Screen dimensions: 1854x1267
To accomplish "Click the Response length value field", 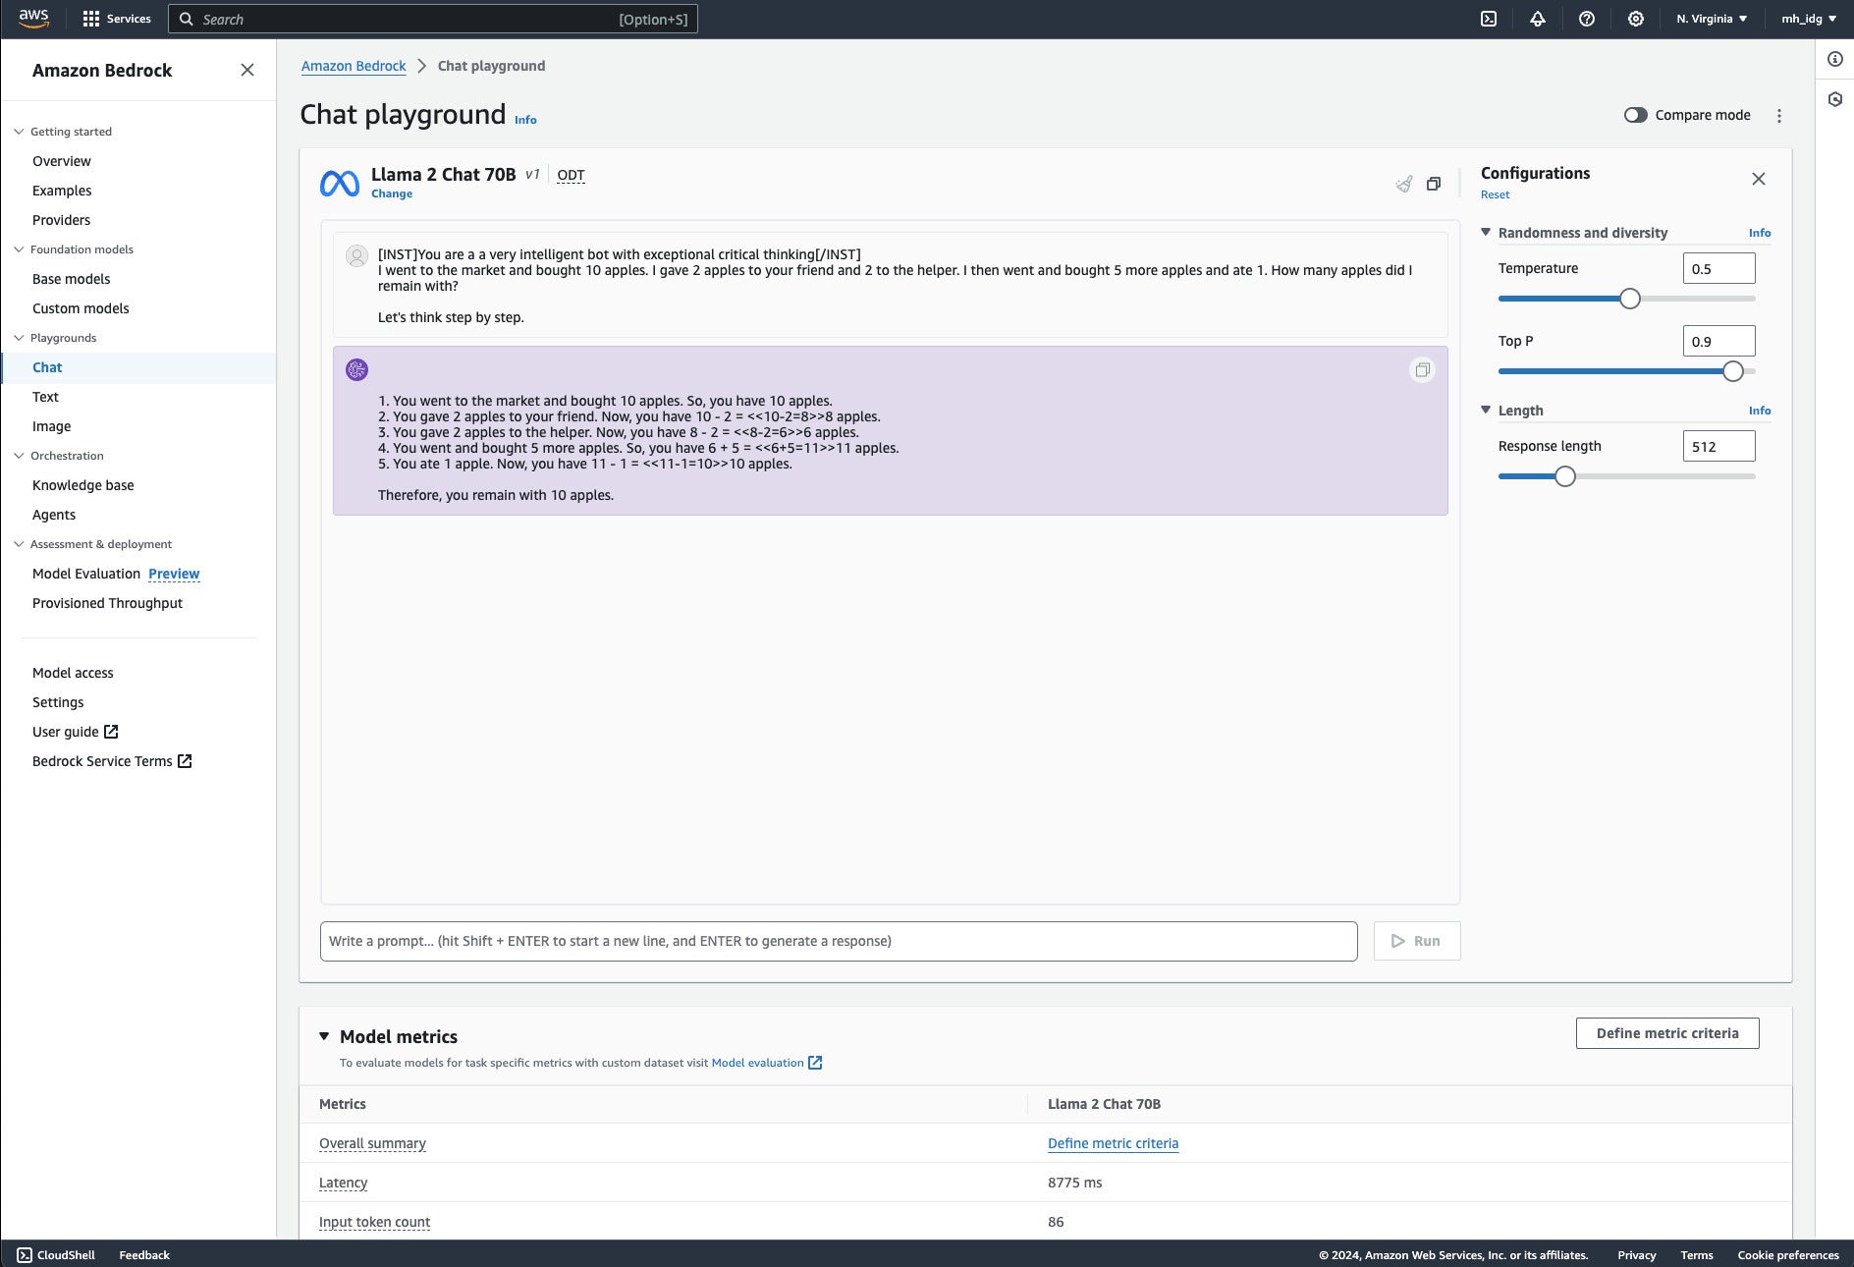I will click(1719, 446).
